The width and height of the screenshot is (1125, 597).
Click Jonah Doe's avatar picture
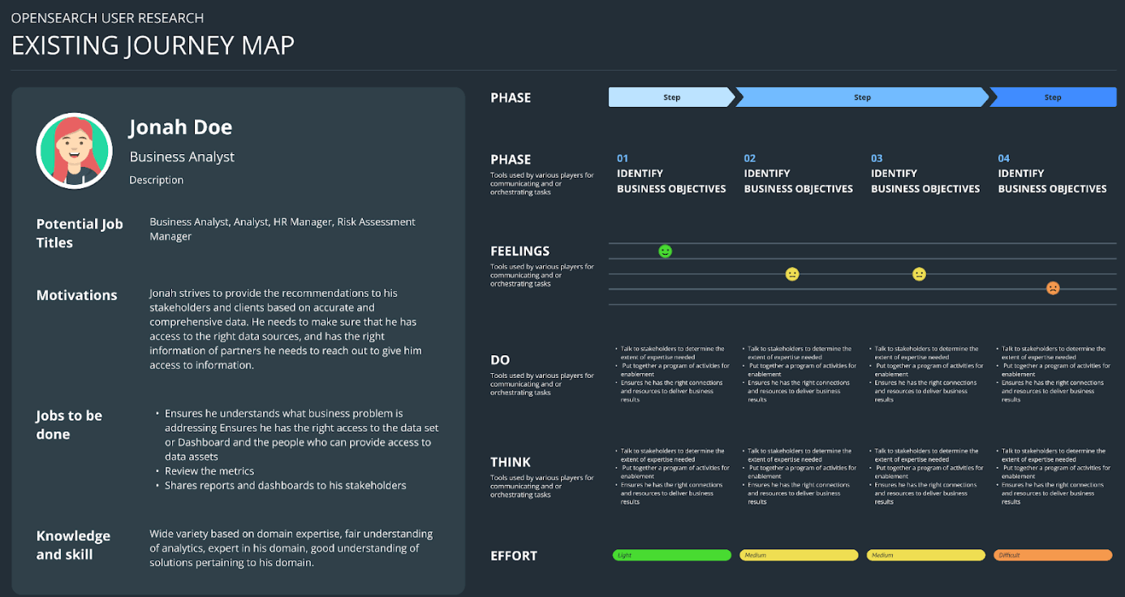[x=74, y=151]
